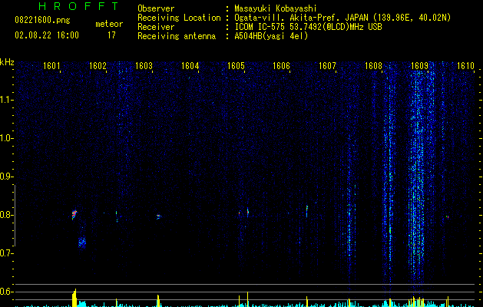Click the cyan echo blob below 0.8 kHz after 1601
Screen dimensions: 483x307
coord(82,243)
